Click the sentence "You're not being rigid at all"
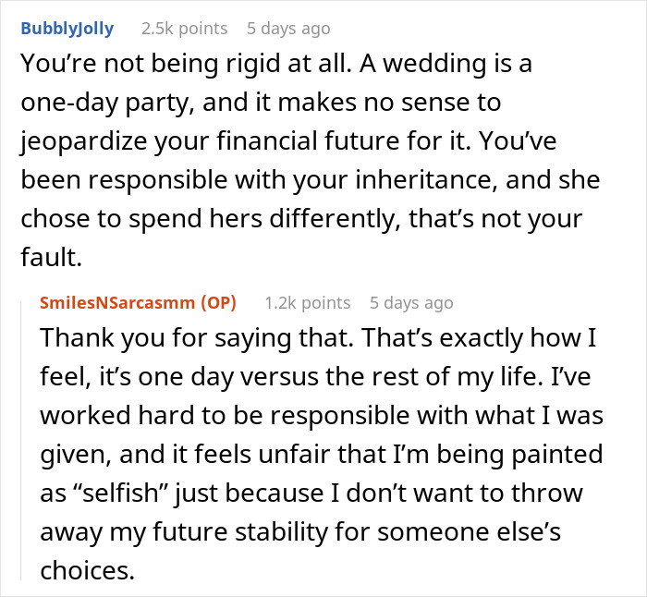The width and height of the screenshot is (647, 597). pos(177,65)
